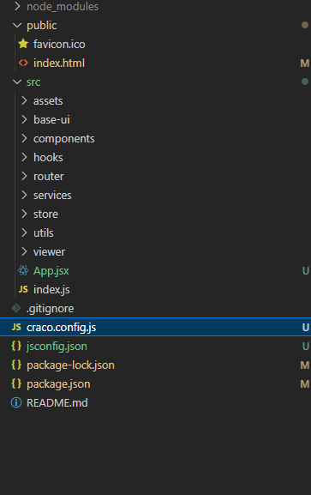This screenshot has width=311, height=495.
Task: Expand the node_modules folder chevron
Action: click(x=17, y=6)
